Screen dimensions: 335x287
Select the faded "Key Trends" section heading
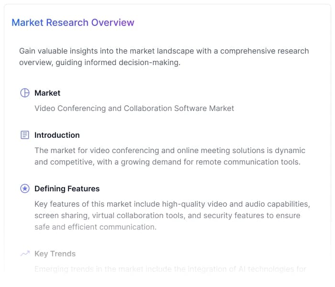pos(55,254)
